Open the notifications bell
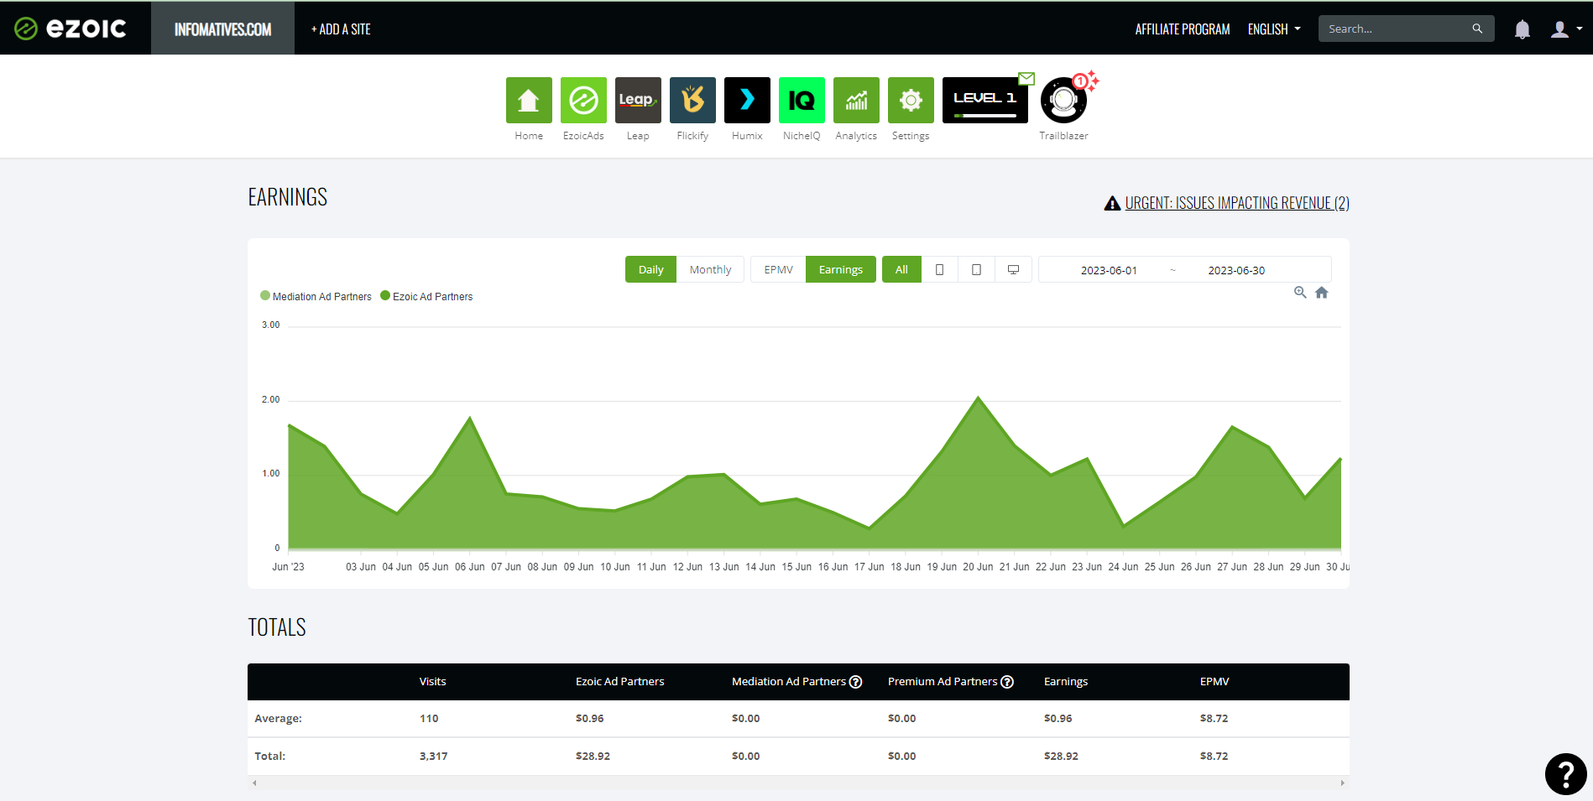The height and width of the screenshot is (801, 1593). [x=1522, y=29]
